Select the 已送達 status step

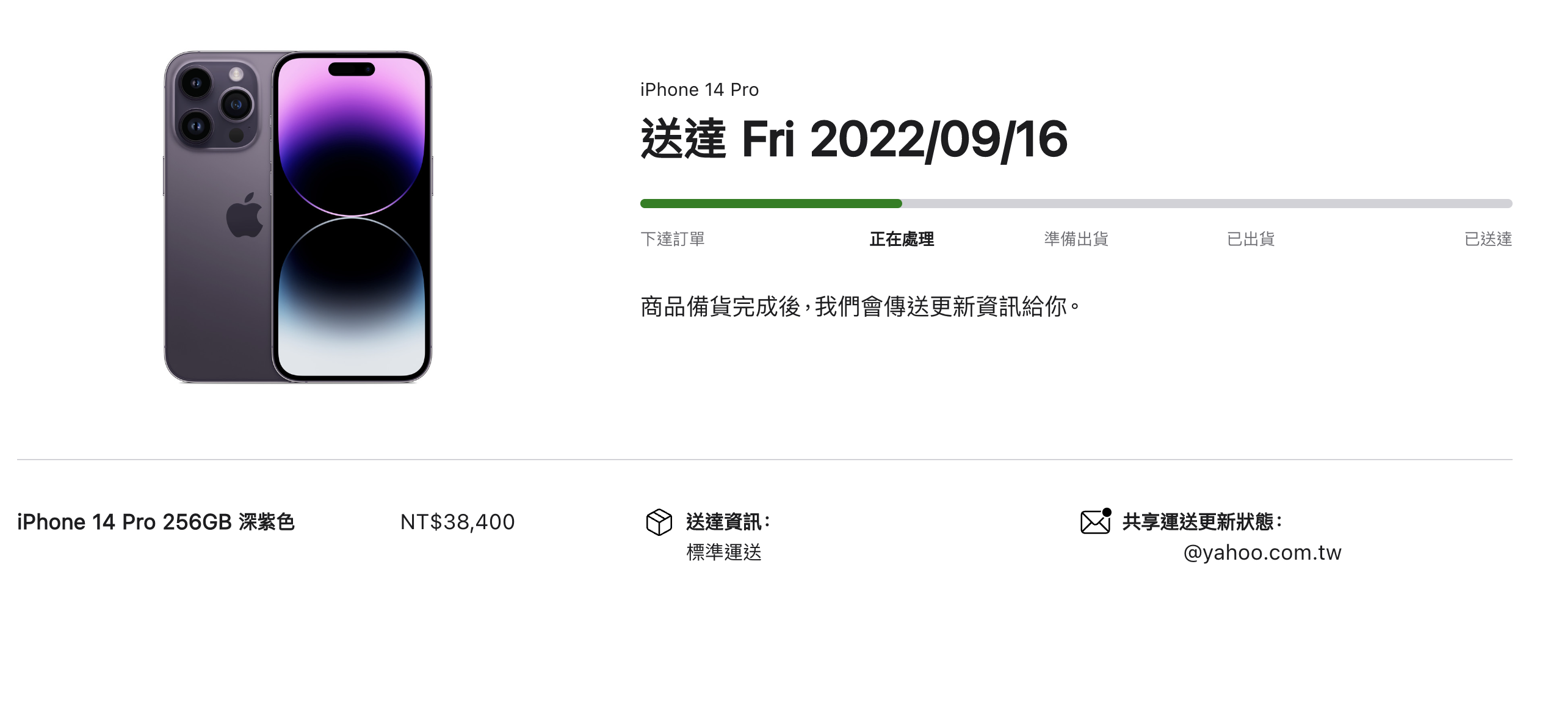point(1488,239)
